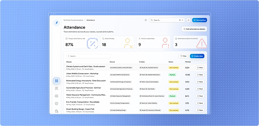Click 'Not marked' status in Climate Systems row
Image resolution: width=259 pixels, height=126 pixels.
[x=174, y=68]
